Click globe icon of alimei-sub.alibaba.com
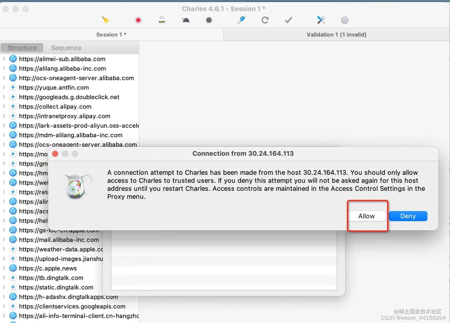Screen dimensions: 450x323 13,59
